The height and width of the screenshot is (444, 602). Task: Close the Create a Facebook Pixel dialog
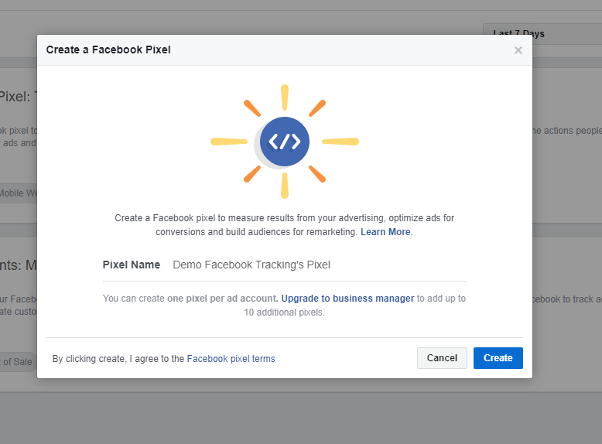click(x=518, y=50)
